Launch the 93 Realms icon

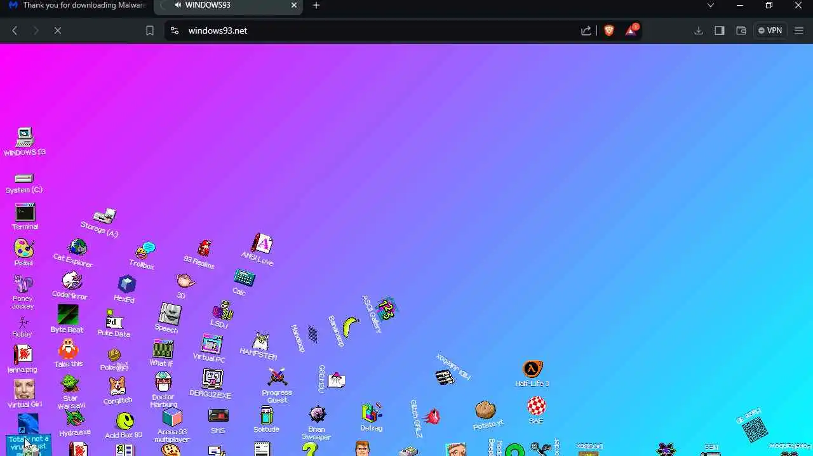(204, 248)
